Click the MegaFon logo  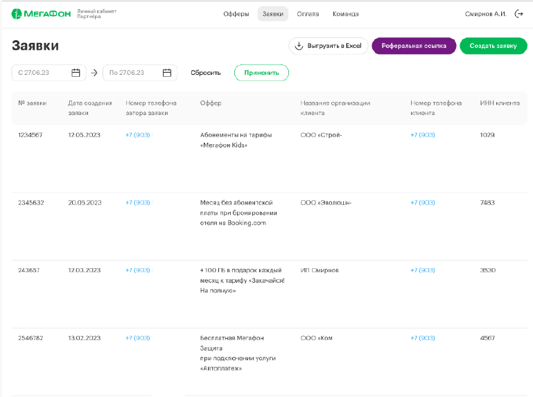click(x=40, y=14)
